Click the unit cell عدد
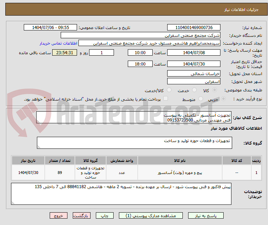The height and width of the screenshot is (225, 268). tap(122, 173)
